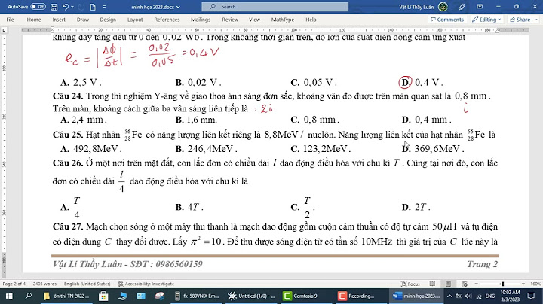The height and width of the screenshot is (304, 543).
Task: Open the Home ribbon tab
Action: 34,20
